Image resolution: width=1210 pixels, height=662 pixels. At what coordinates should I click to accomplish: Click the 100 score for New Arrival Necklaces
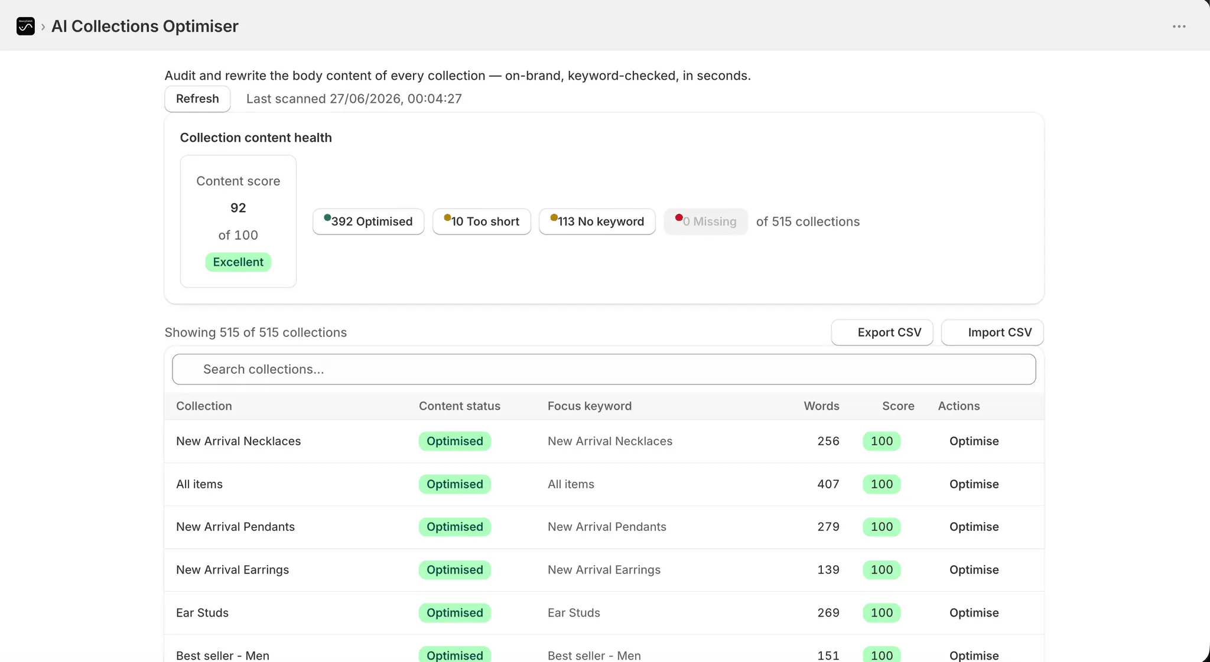click(882, 441)
